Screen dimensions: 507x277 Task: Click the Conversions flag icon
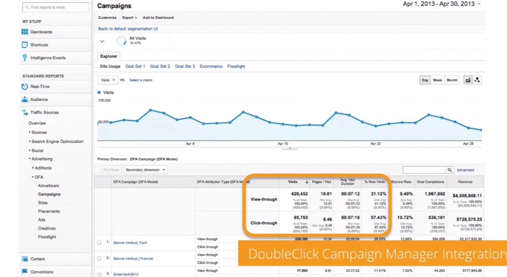(x=25, y=272)
